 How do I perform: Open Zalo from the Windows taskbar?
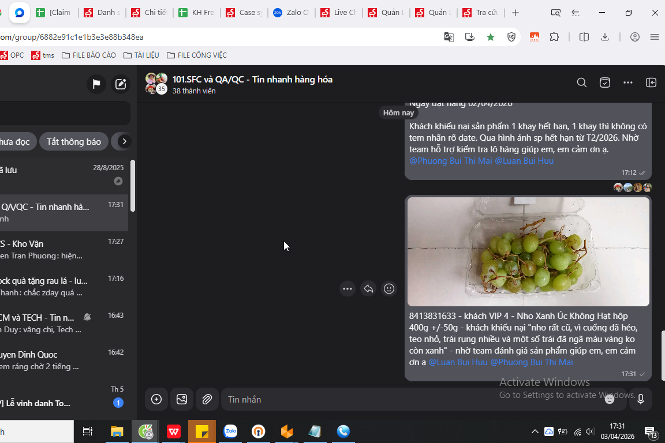[x=230, y=431]
